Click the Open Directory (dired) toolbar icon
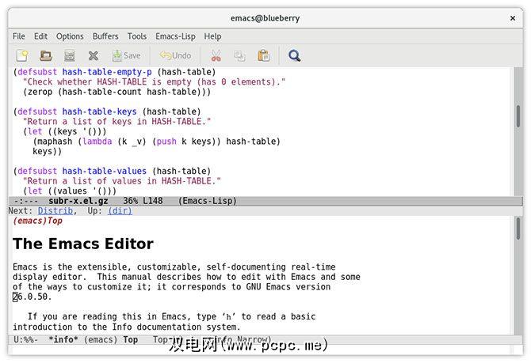 (x=70, y=55)
